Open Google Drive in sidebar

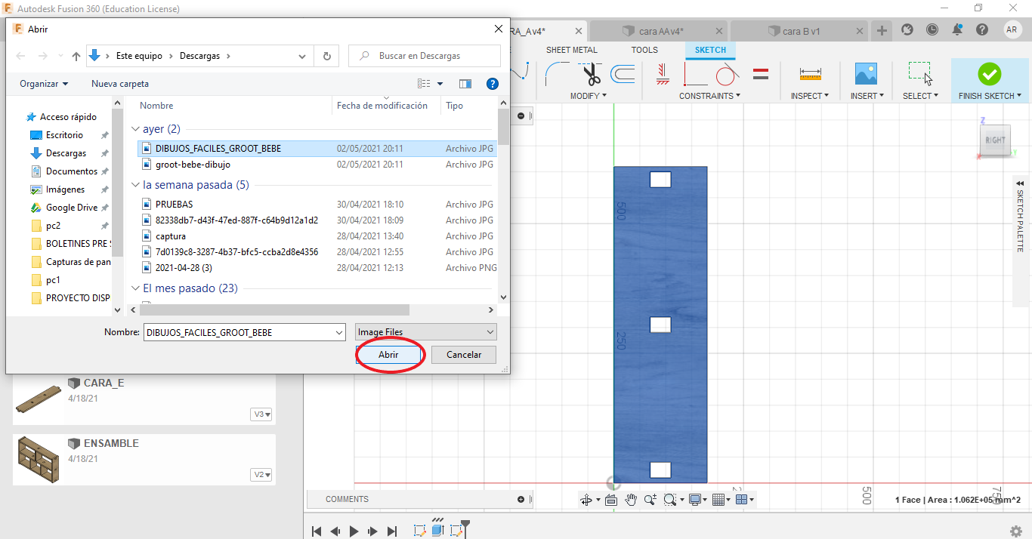point(71,208)
